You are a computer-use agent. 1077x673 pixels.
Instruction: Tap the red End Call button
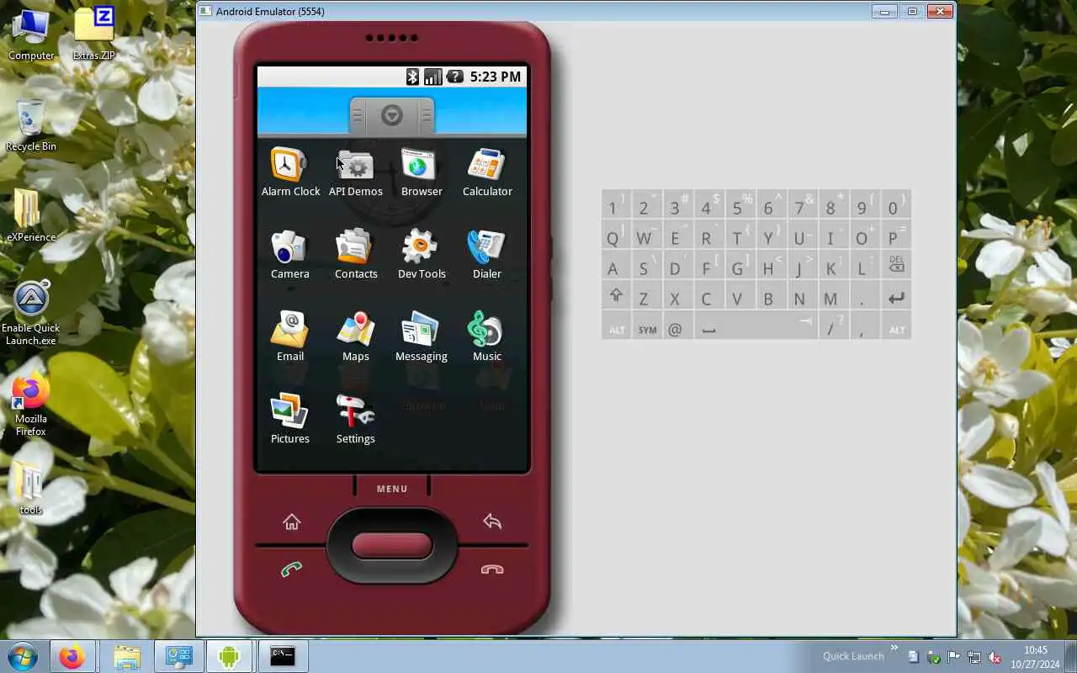point(492,570)
